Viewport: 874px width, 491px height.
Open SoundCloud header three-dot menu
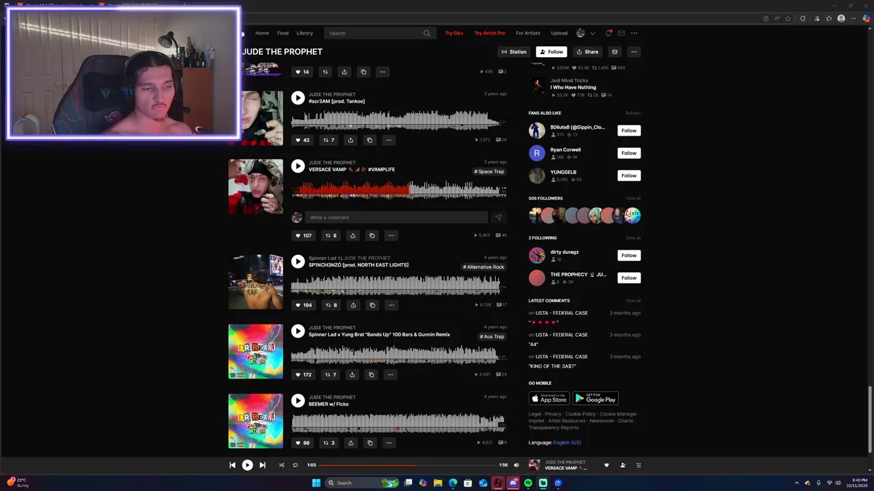[634, 33]
